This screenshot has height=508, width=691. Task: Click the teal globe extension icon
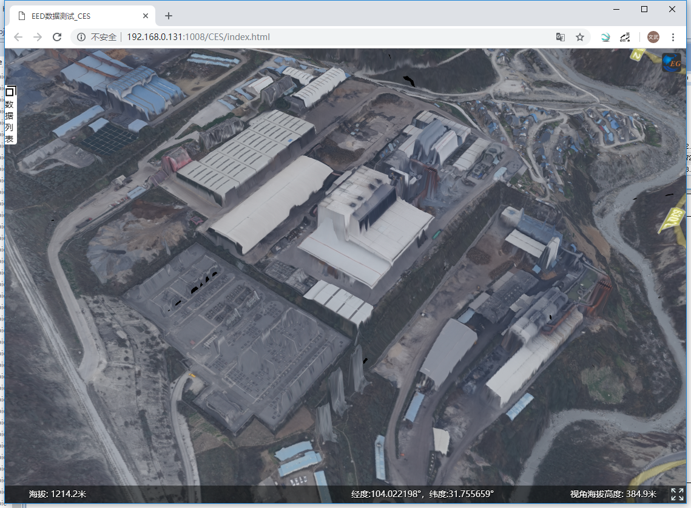605,37
